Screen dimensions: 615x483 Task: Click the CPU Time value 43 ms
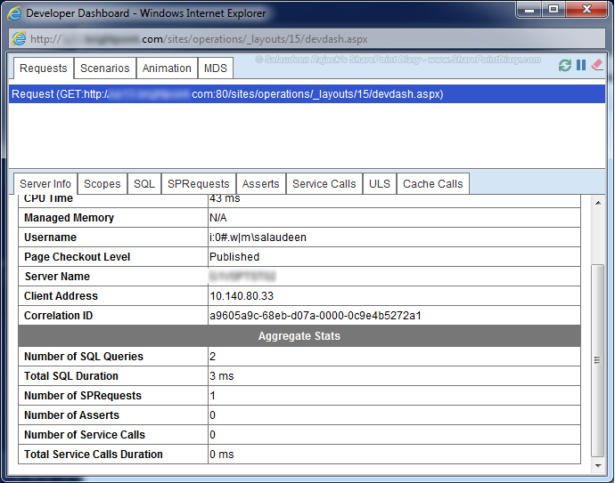(225, 199)
